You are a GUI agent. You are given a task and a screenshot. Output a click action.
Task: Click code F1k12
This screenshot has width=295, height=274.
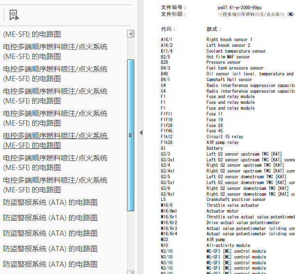tap(167, 137)
